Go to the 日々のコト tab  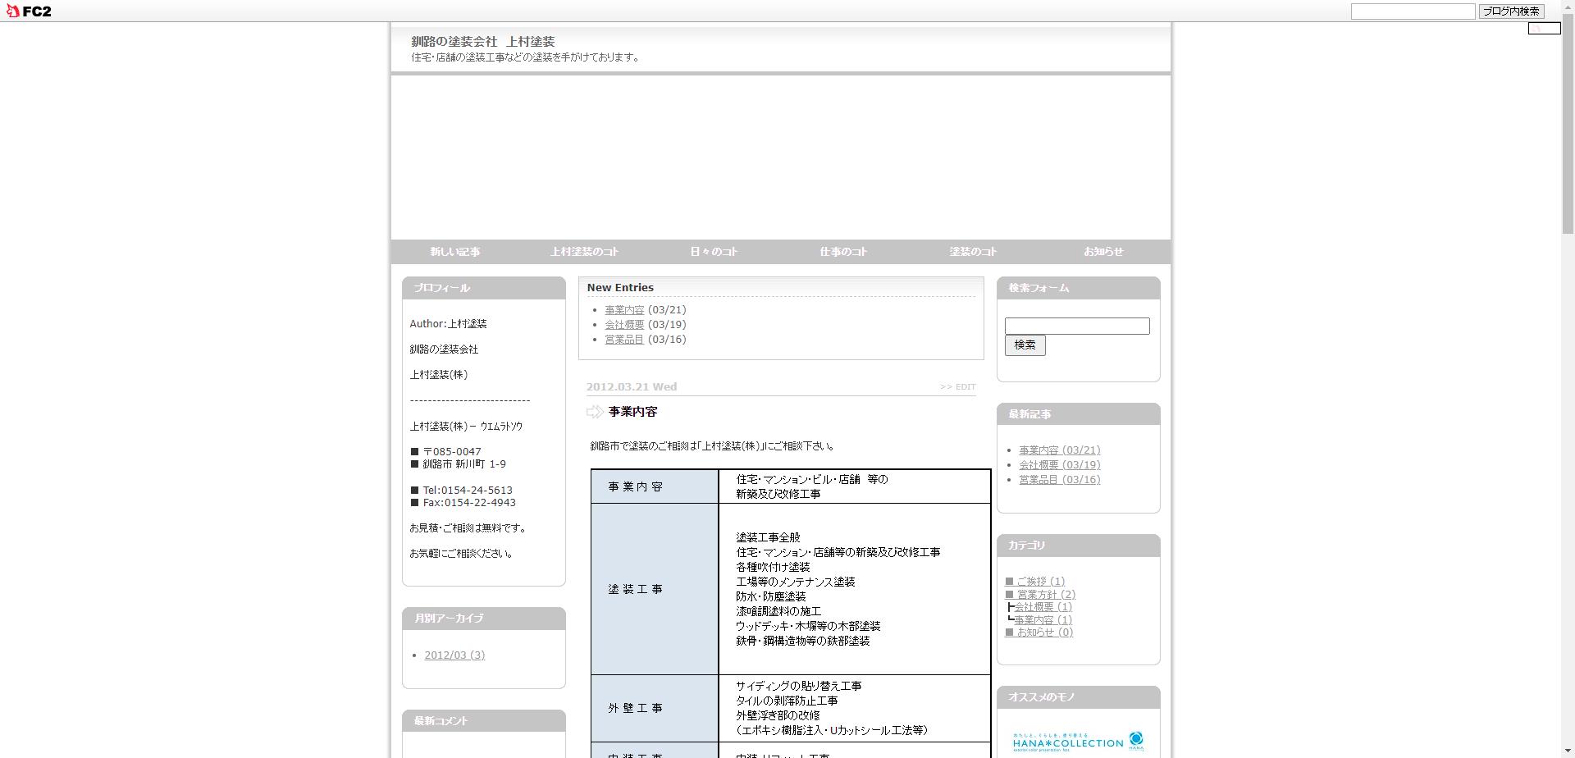pos(714,252)
